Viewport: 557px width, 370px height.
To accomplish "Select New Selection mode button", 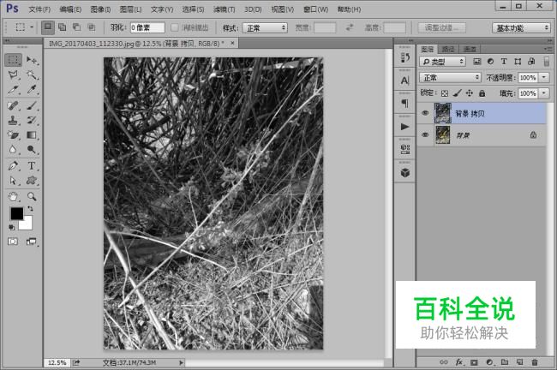I will pos(48,27).
